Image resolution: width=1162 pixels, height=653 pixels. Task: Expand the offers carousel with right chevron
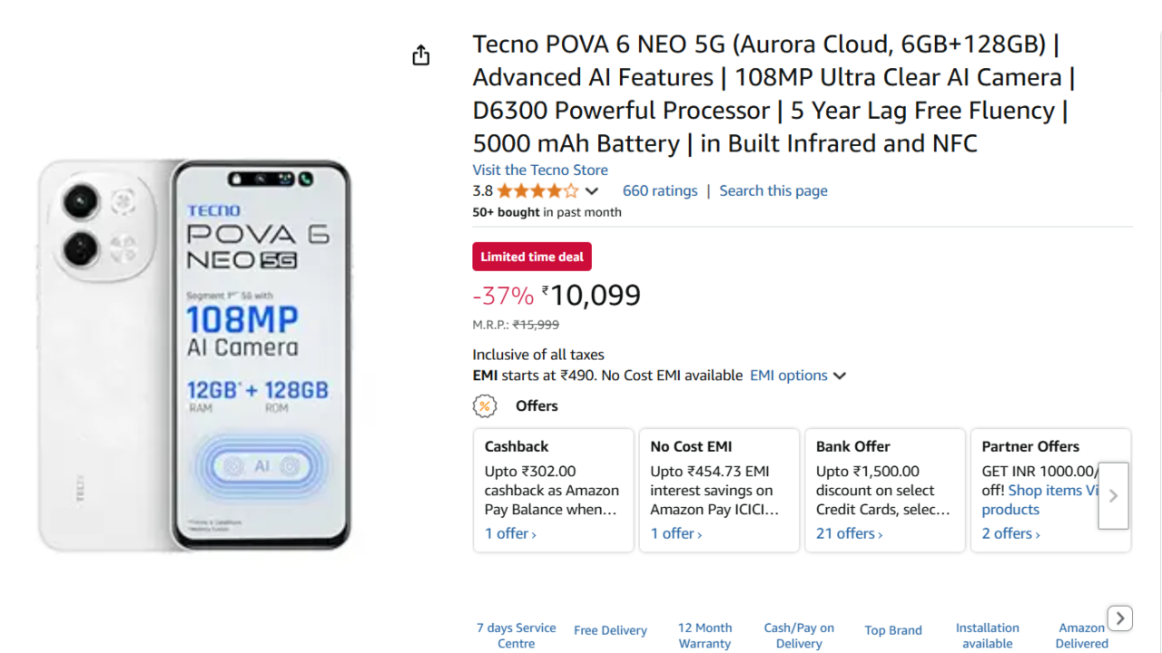[1113, 496]
